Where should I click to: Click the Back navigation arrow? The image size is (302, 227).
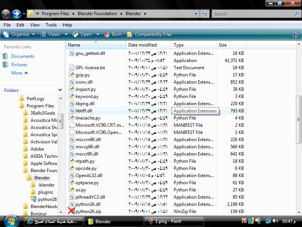tap(6, 14)
